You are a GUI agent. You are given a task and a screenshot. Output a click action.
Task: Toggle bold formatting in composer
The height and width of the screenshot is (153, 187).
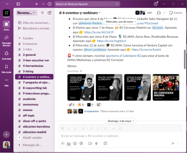tap(62, 128)
